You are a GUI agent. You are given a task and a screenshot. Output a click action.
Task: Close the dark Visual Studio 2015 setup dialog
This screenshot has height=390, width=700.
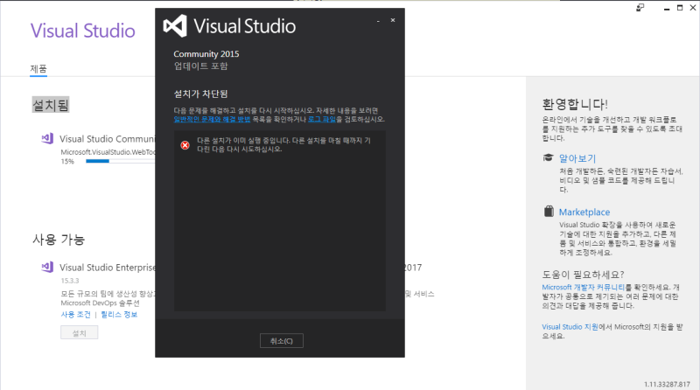393,20
